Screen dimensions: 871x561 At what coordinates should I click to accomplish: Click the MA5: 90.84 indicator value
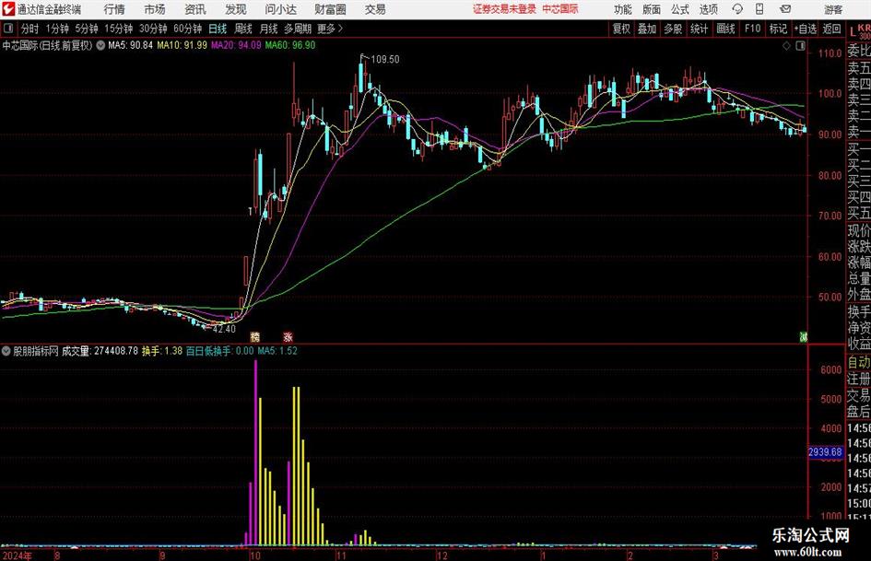click(x=130, y=45)
